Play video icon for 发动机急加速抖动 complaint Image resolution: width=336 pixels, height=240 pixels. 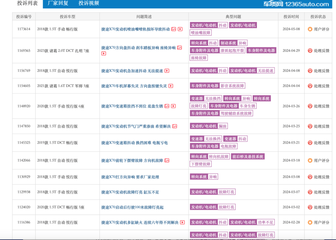click(x=167, y=71)
